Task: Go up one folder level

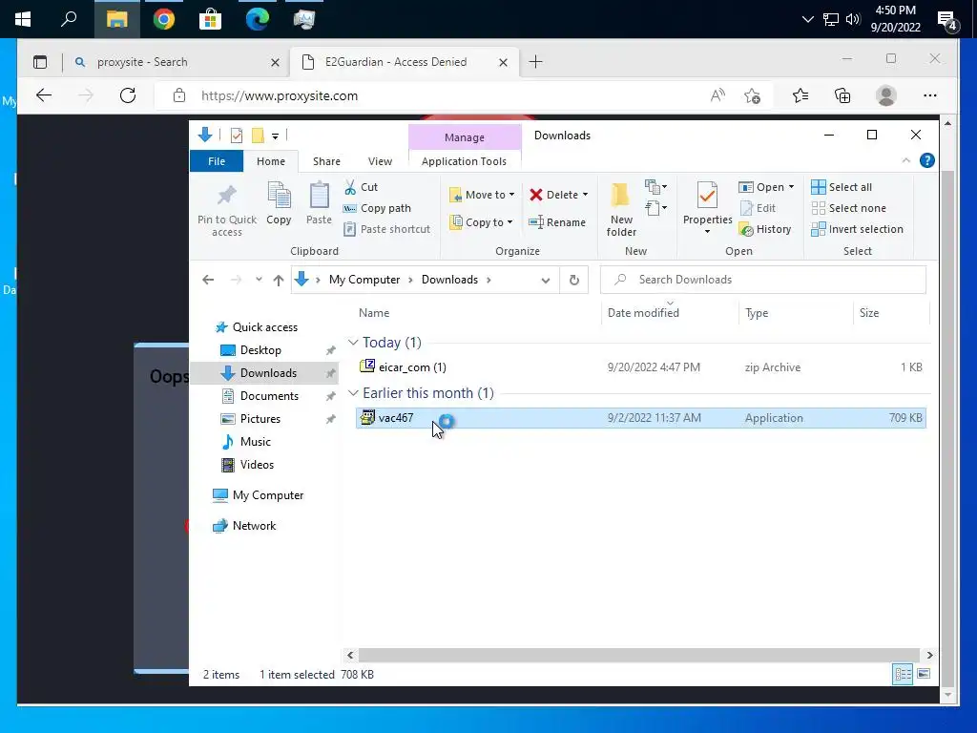Action: coord(279,280)
